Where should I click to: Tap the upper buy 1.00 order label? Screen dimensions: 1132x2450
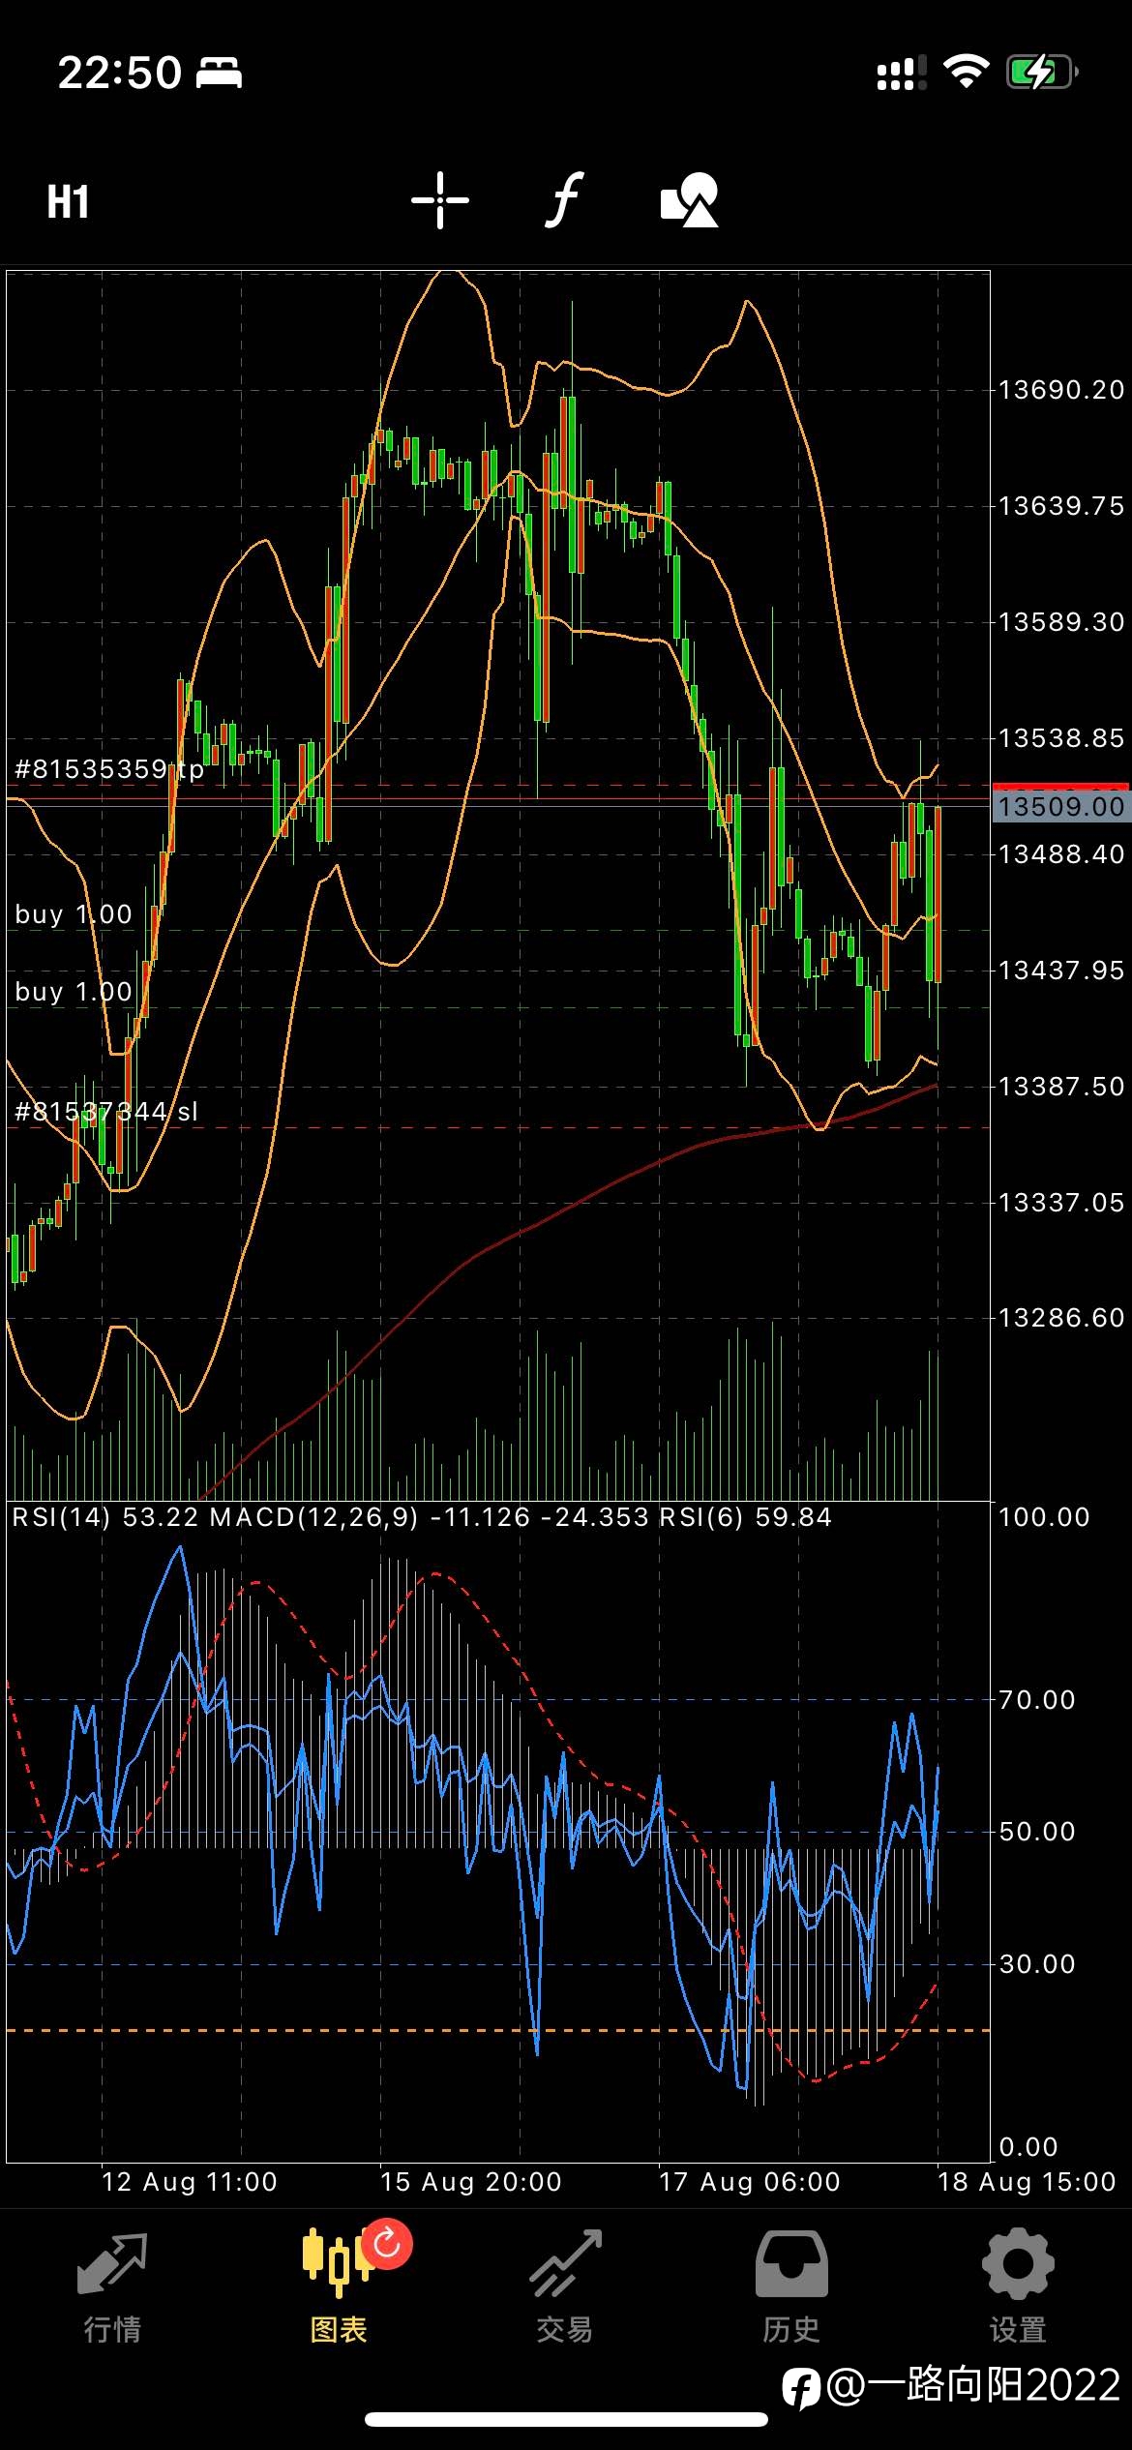(74, 914)
